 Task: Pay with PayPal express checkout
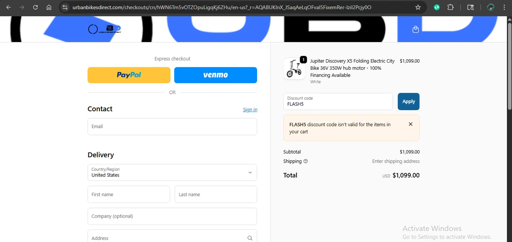(129, 75)
